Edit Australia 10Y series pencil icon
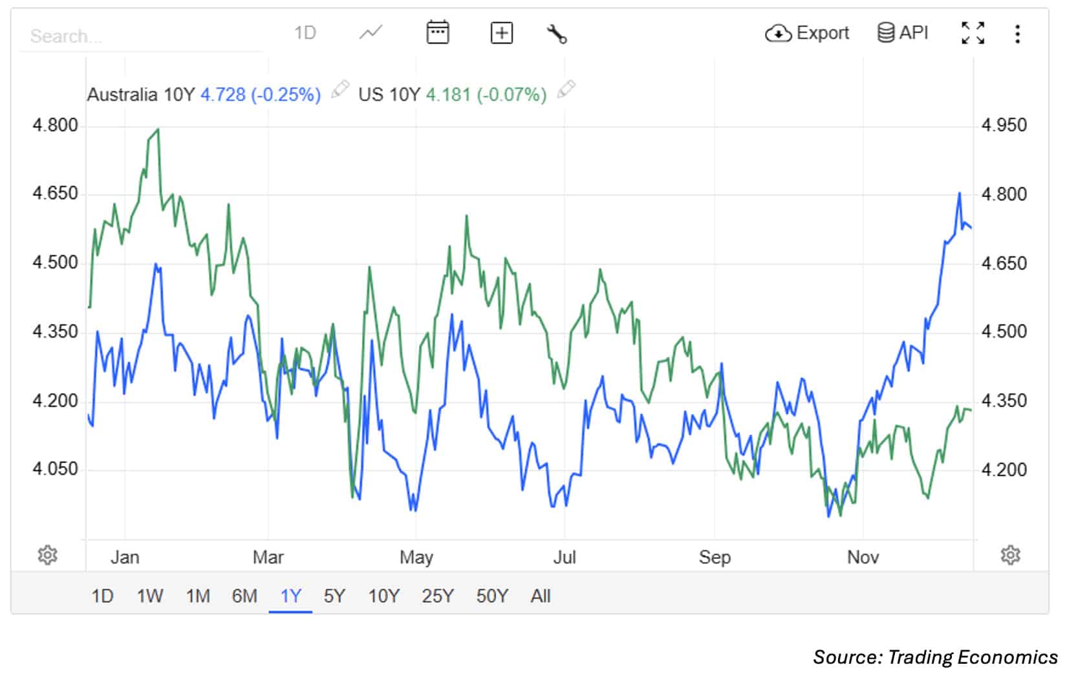The width and height of the screenshot is (1067, 678). click(340, 90)
